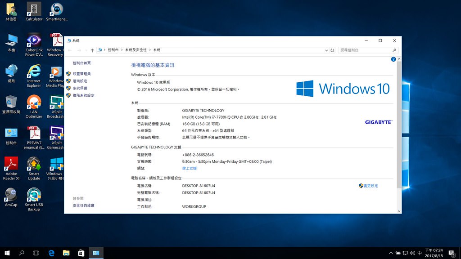Refresh the address bar location
Viewport: 461px width, 259px height.
(x=332, y=50)
